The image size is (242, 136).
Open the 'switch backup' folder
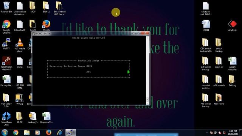[219, 45]
